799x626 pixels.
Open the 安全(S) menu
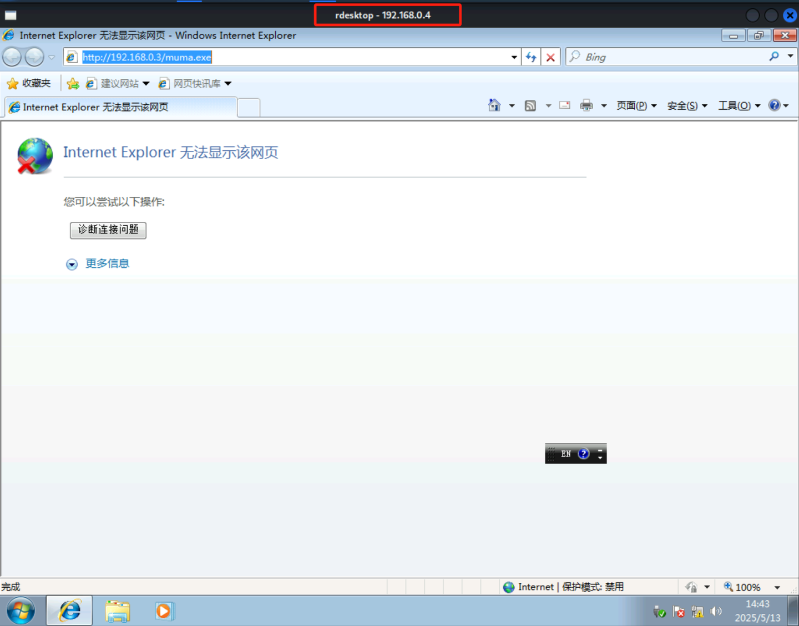(x=687, y=105)
